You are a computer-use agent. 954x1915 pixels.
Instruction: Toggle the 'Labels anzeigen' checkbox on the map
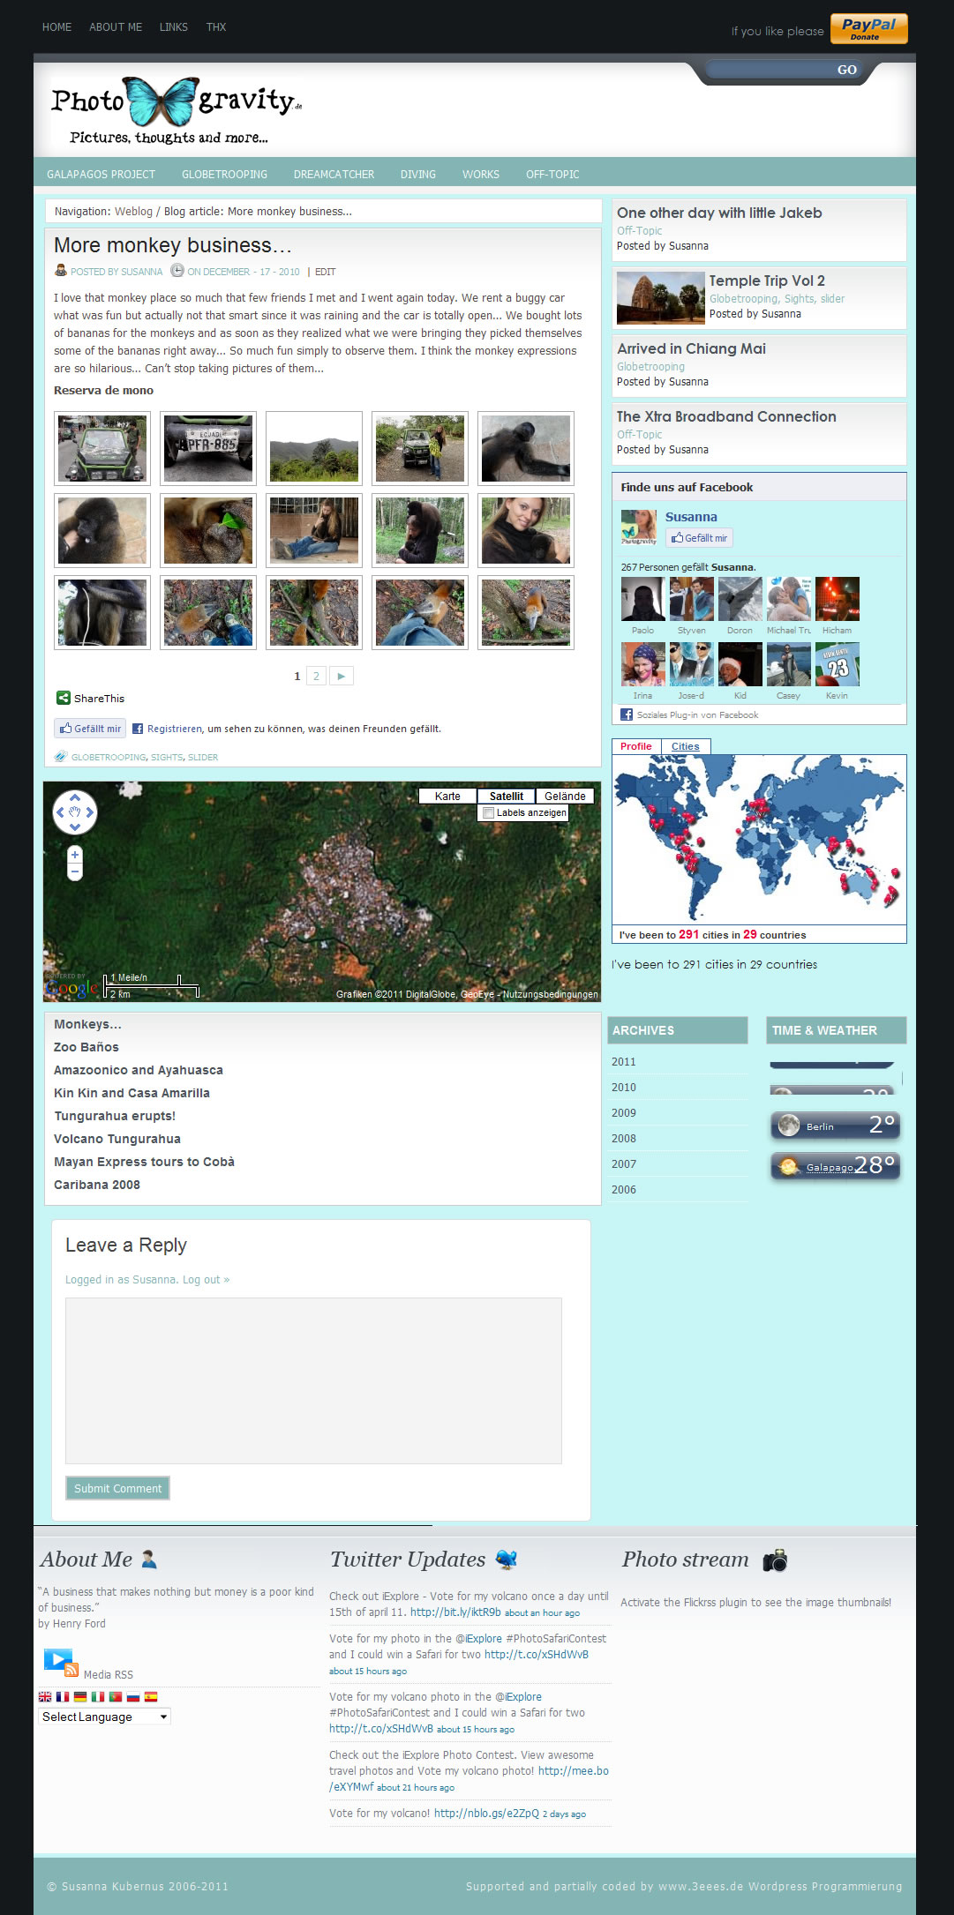488,812
